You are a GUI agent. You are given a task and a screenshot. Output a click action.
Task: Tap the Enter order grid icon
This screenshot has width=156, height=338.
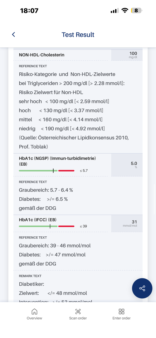(x=121, y=311)
